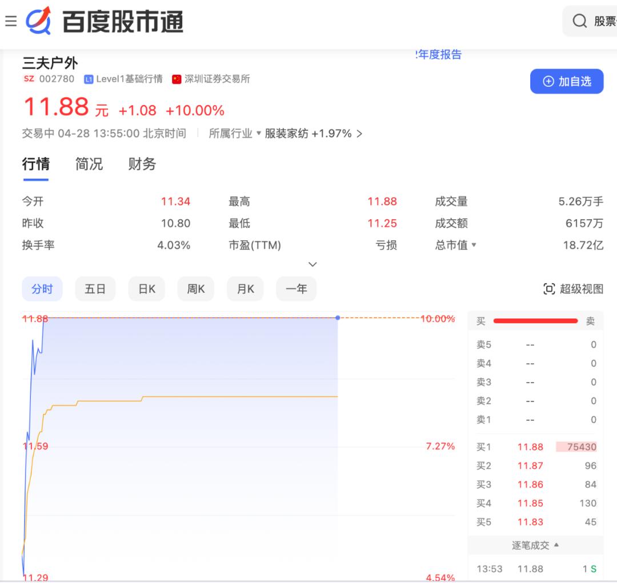Image resolution: width=617 pixels, height=583 pixels.
Task: Open the hamburger menu
Action: point(11,21)
